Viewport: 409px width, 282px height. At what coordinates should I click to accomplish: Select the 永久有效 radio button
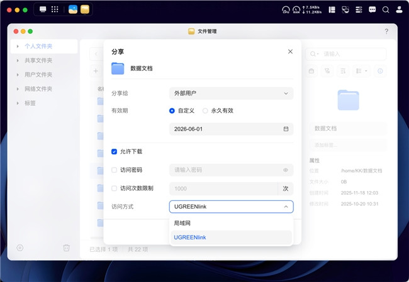point(205,111)
